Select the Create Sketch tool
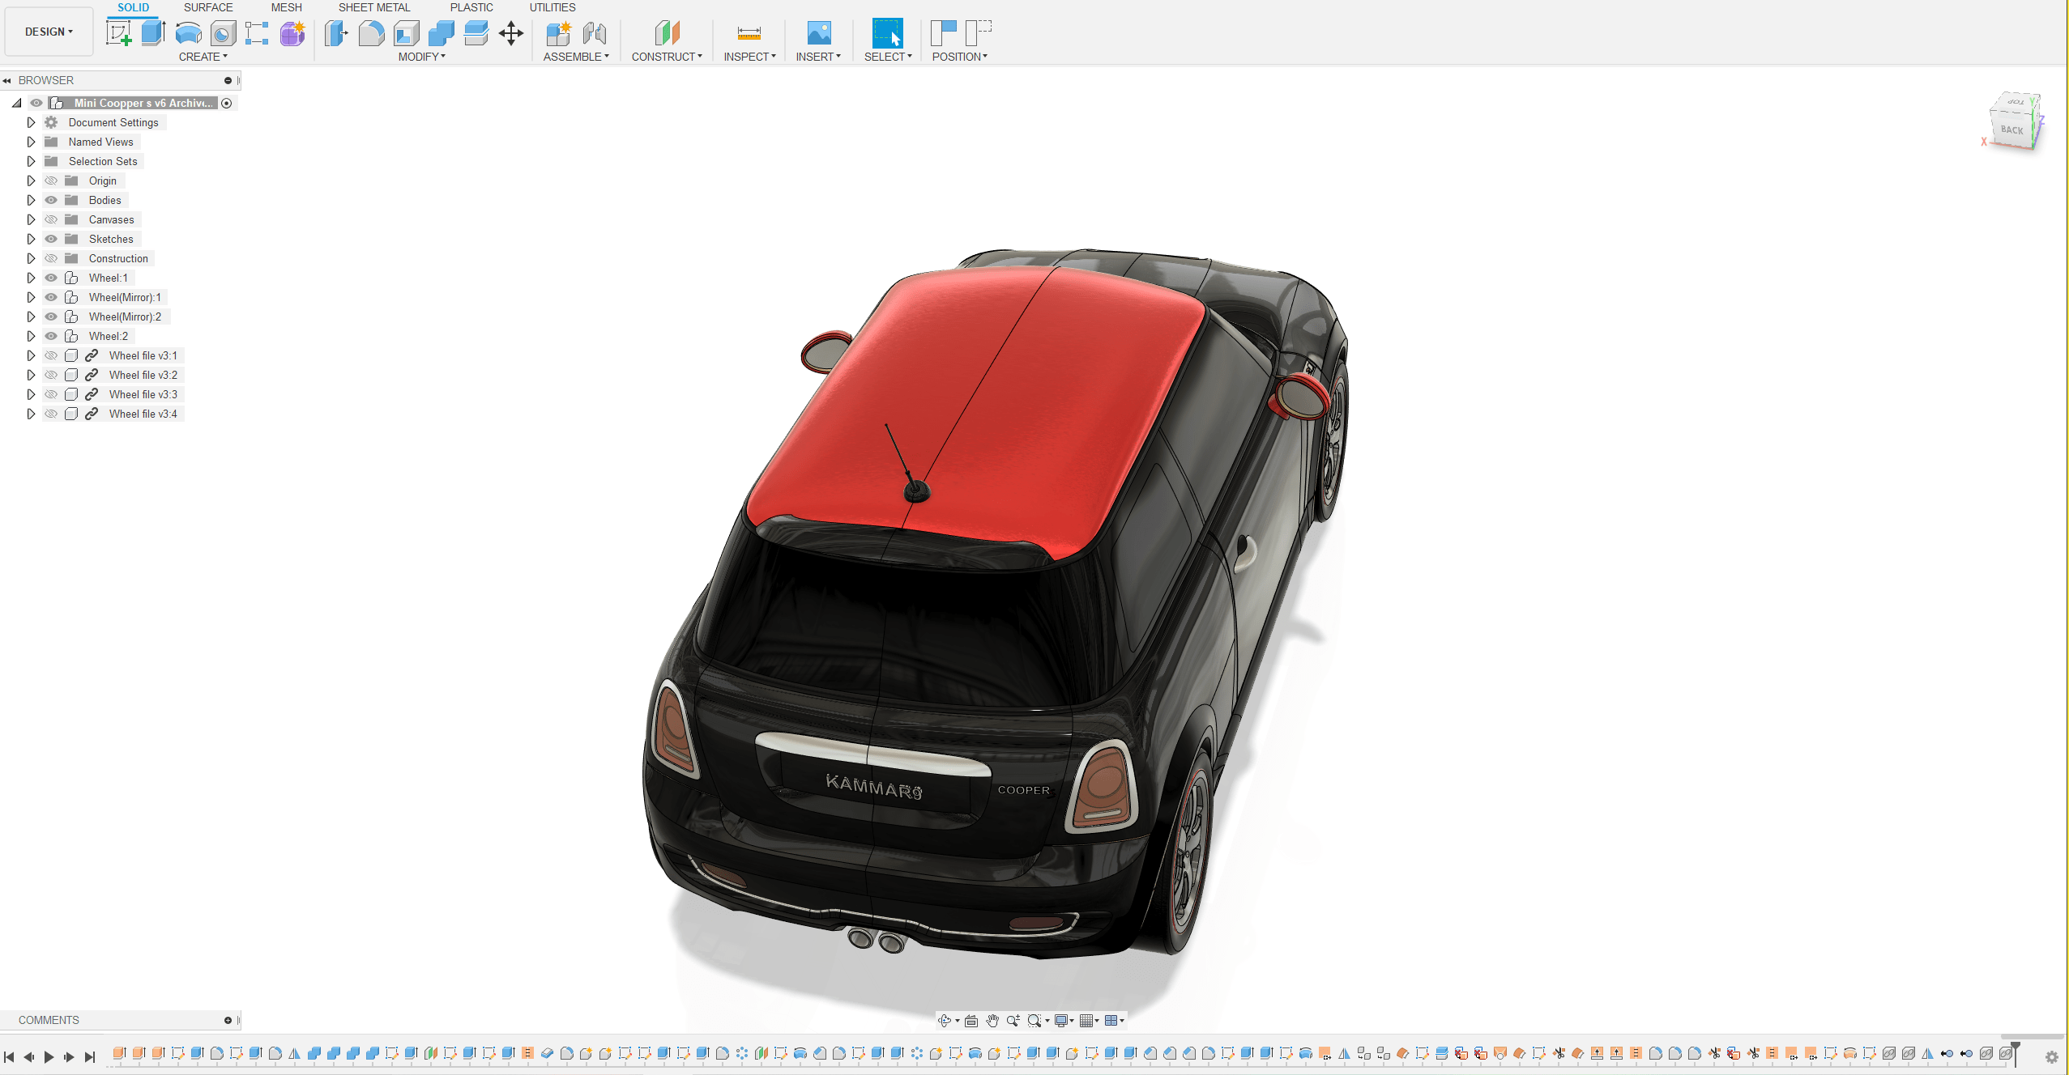This screenshot has height=1075, width=2069. point(119,33)
